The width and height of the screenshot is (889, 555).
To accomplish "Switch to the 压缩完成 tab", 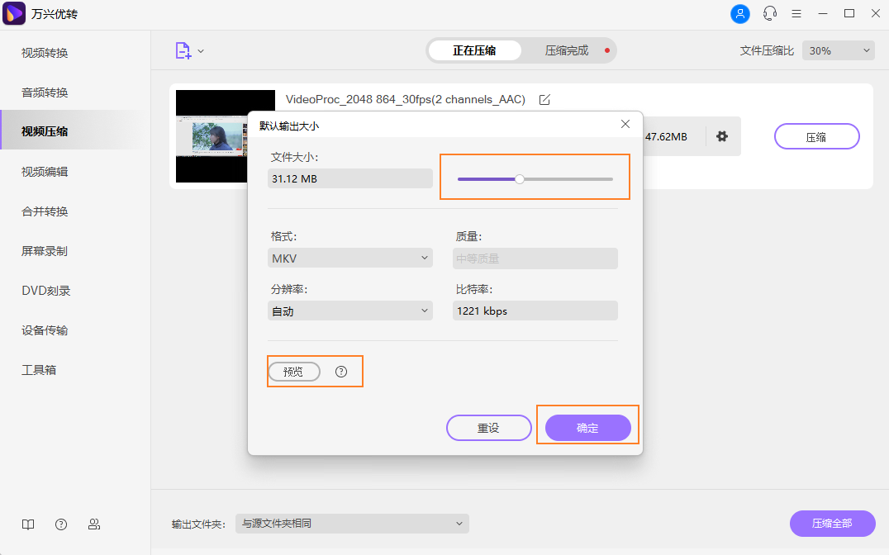I will (565, 50).
